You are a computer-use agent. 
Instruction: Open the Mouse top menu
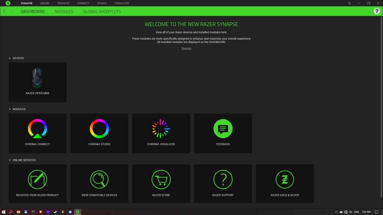tap(45, 3)
